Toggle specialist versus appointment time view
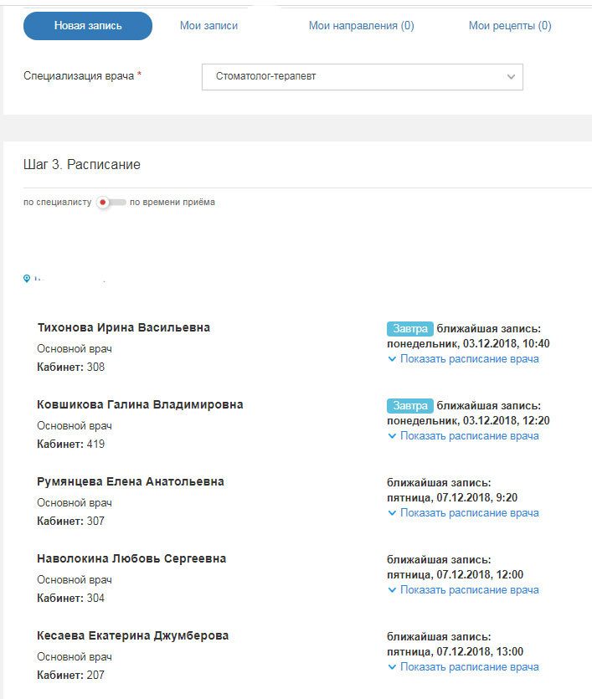 pos(111,203)
